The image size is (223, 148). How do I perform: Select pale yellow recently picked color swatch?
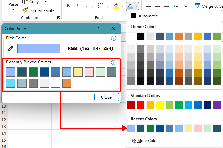click(x=78, y=72)
